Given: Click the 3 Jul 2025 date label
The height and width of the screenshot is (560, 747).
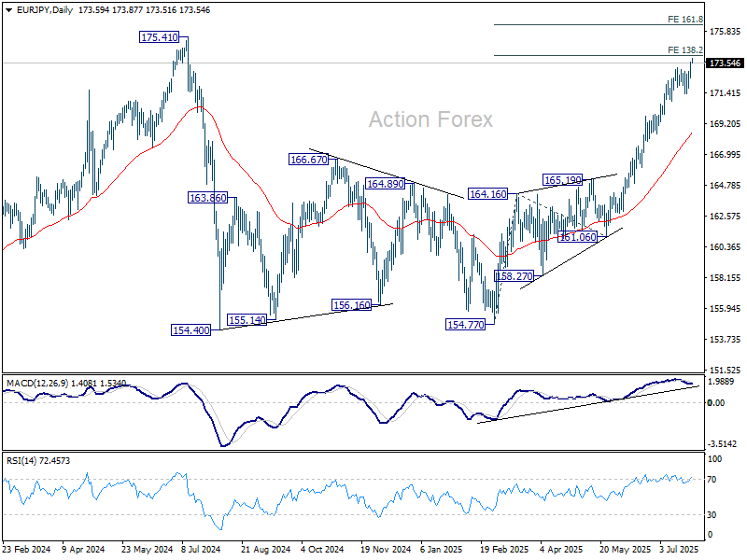Looking at the screenshot, I should [x=679, y=549].
